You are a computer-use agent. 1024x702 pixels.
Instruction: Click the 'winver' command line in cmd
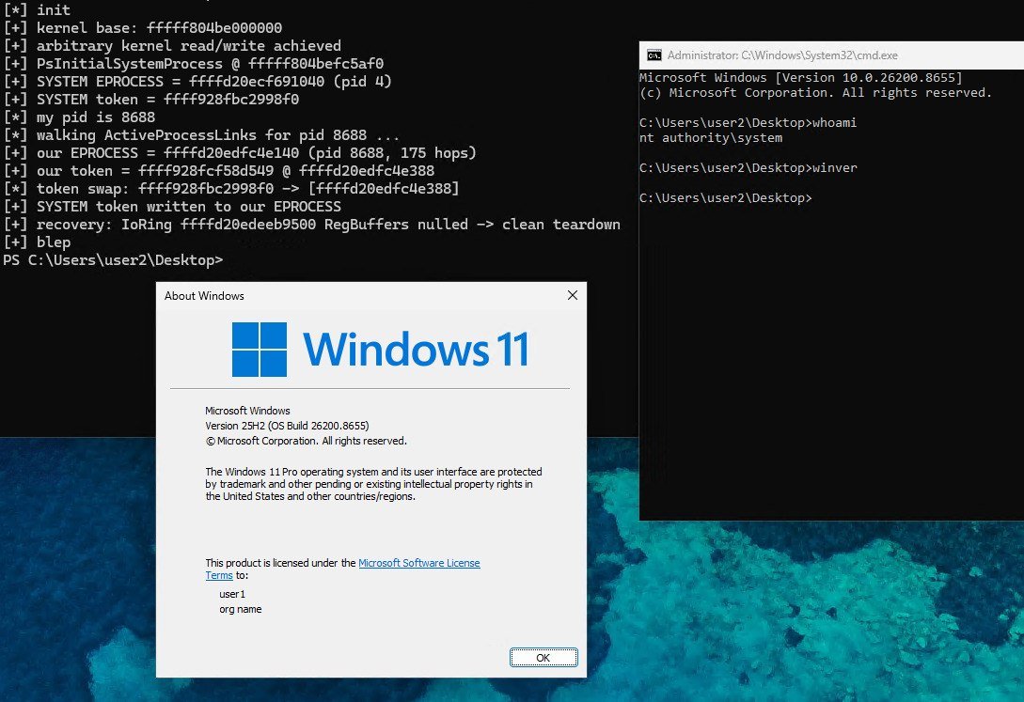[x=748, y=167]
